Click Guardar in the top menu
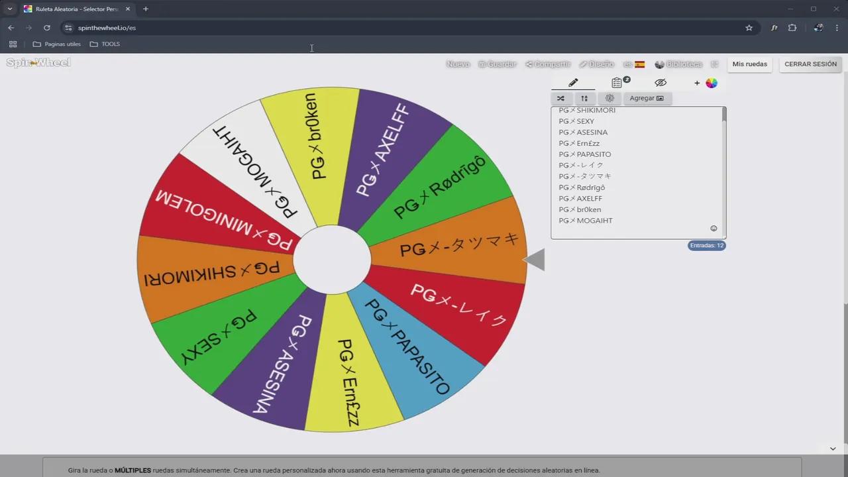Viewport: 848px width, 477px height. click(x=497, y=64)
